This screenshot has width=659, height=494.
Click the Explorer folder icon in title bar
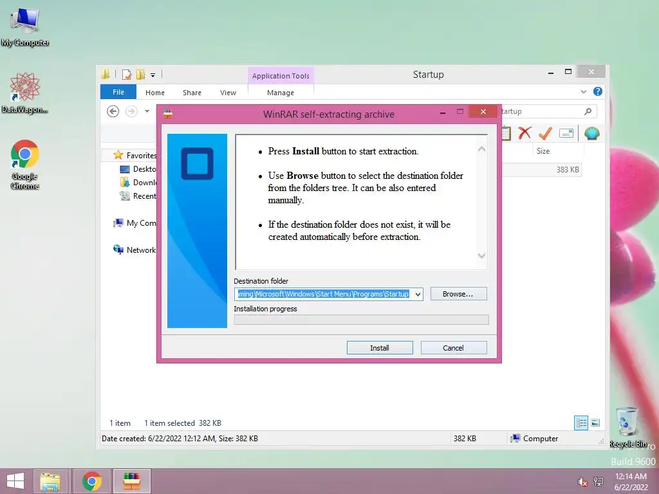pyautogui.click(x=106, y=75)
